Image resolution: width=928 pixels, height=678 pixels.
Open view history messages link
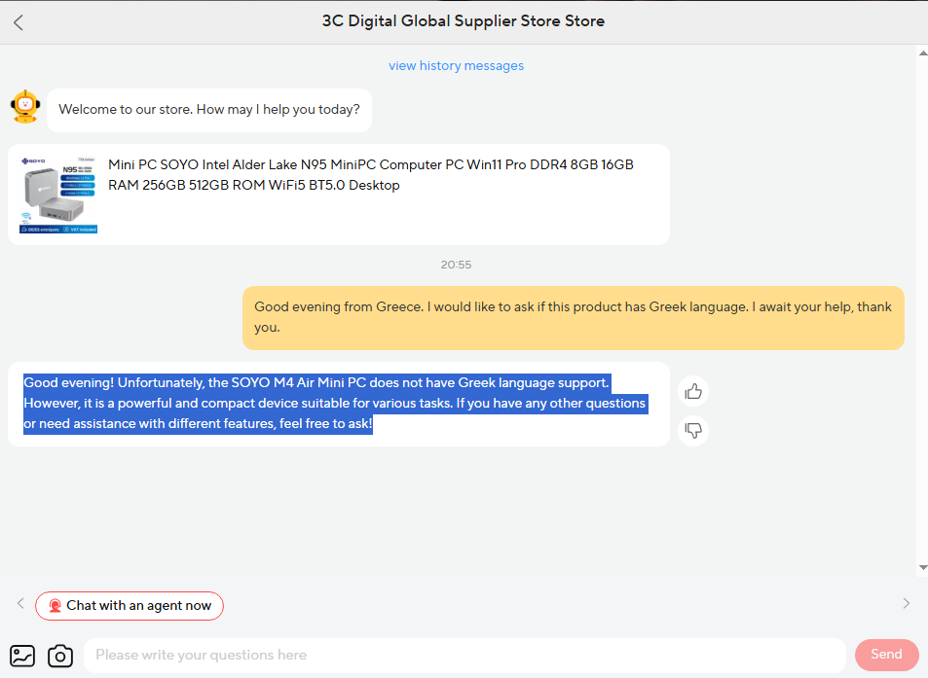[x=456, y=65]
